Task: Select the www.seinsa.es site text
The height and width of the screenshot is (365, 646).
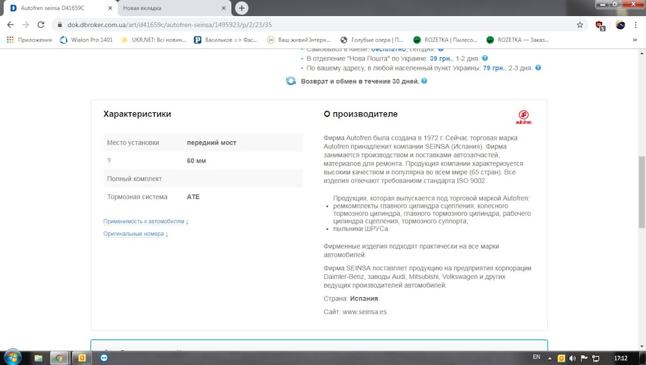Action: pos(365,312)
